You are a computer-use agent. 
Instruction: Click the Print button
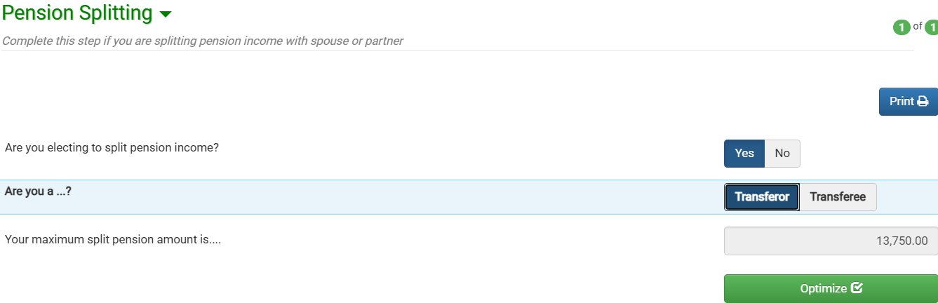[x=908, y=102]
